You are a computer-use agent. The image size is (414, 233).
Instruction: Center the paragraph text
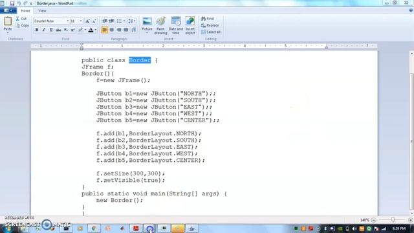[x=112, y=30]
